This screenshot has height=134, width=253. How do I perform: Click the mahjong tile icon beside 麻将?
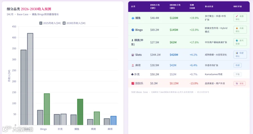pyautogui.click(x=133, y=65)
